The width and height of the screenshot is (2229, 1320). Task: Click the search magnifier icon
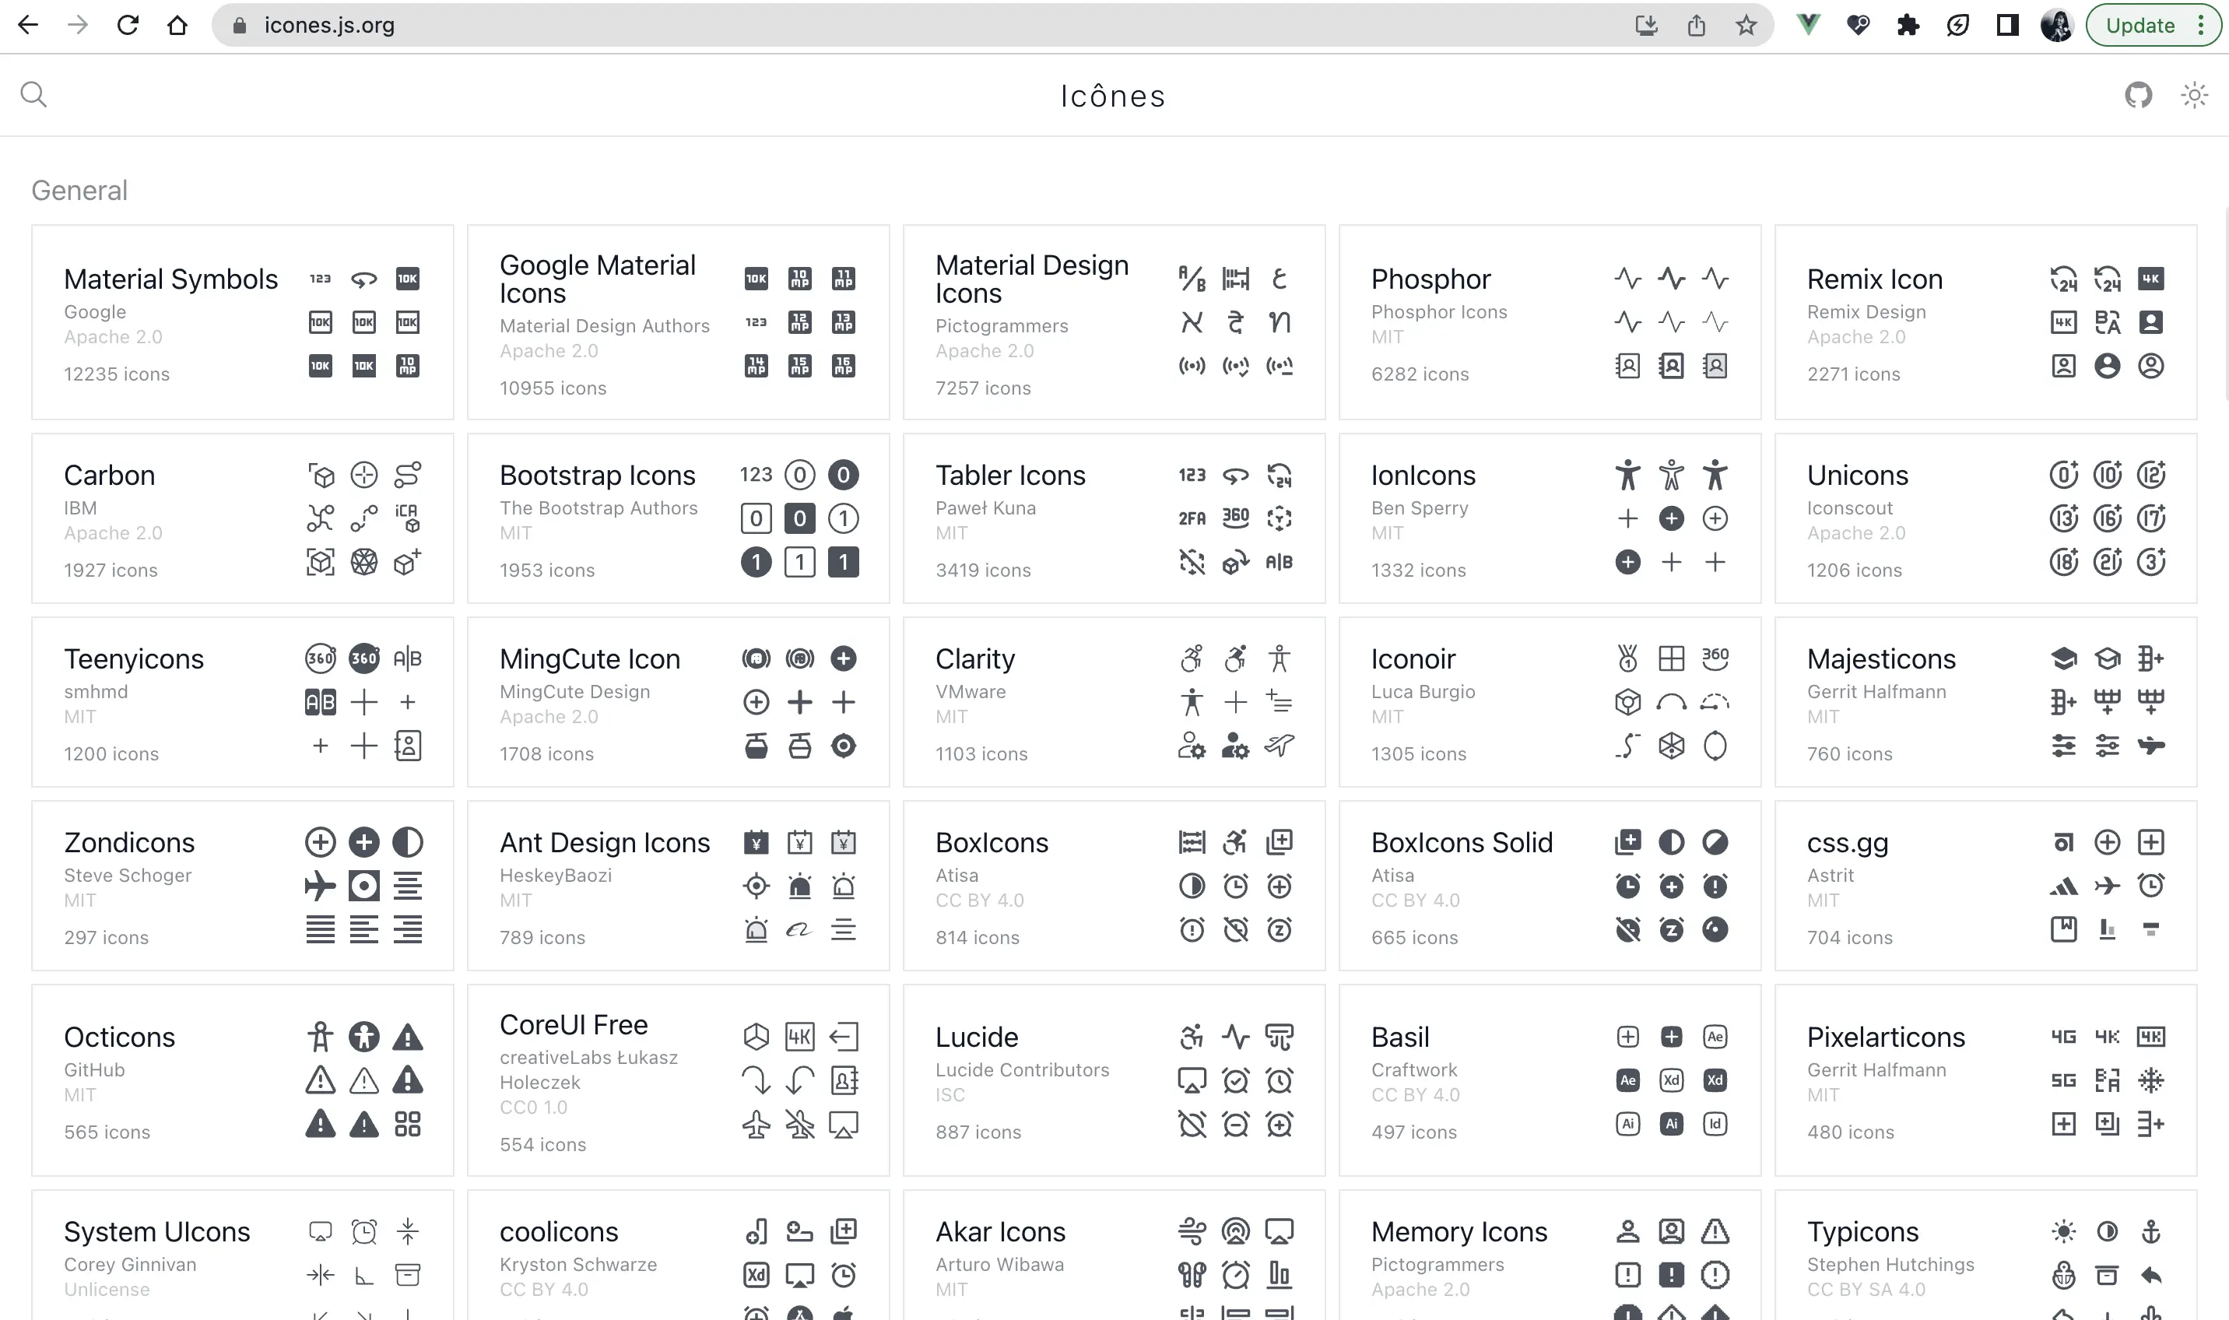tap(33, 94)
